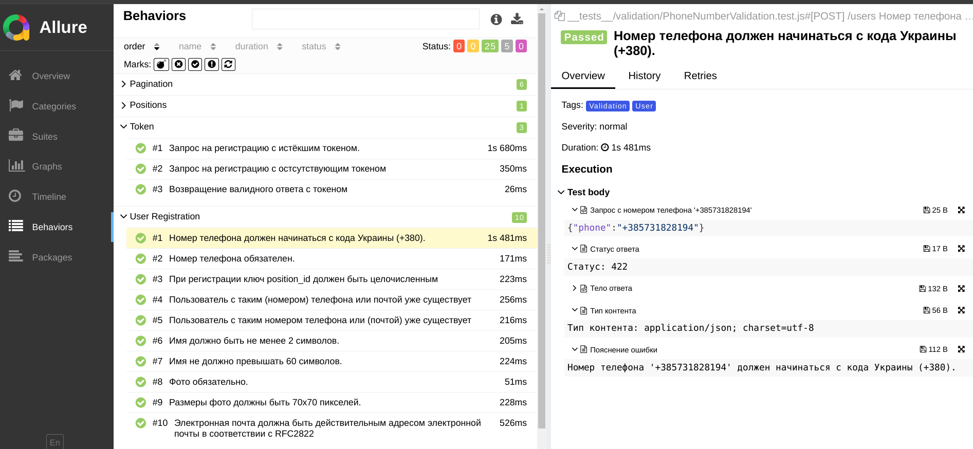973x449 pixels.
Task: Toggle the passed status filter showing 25
Action: click(490, 46)
